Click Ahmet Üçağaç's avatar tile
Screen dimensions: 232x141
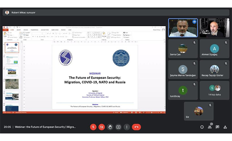[x=214, y=48]
